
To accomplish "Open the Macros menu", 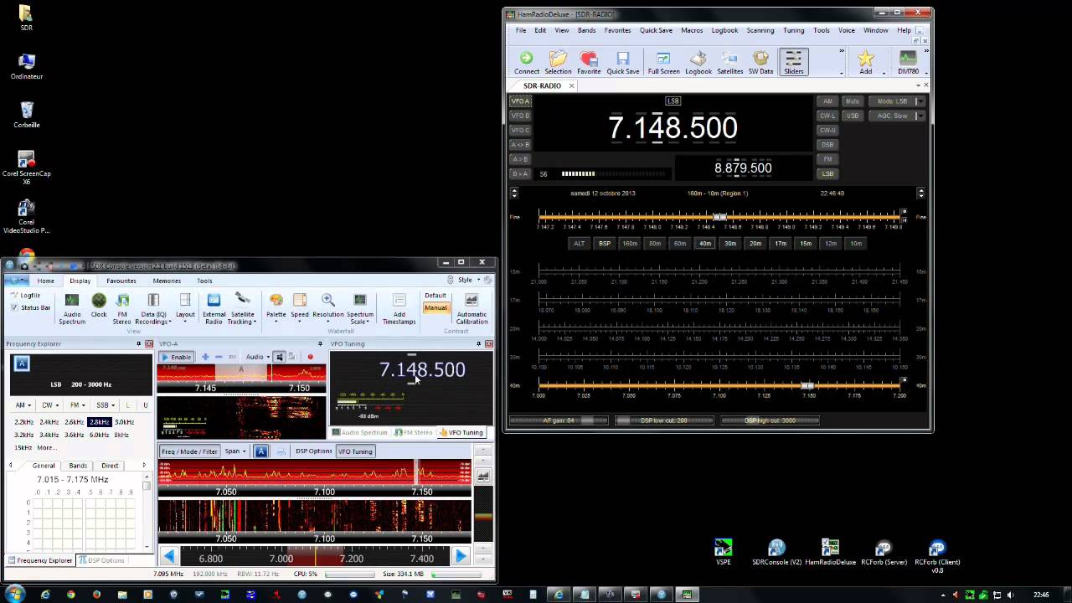I will point(692,30).
